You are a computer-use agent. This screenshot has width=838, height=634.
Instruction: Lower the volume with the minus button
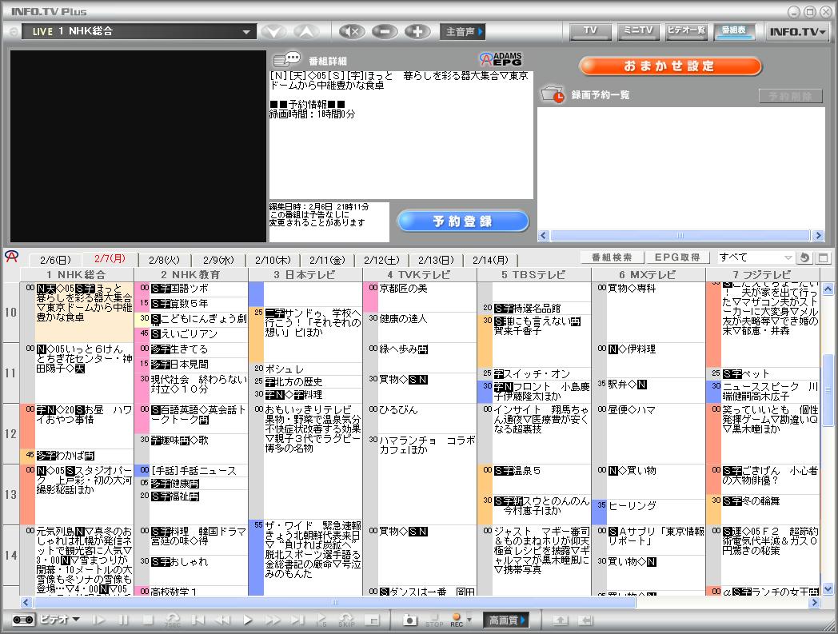click(x=385, y=31)
